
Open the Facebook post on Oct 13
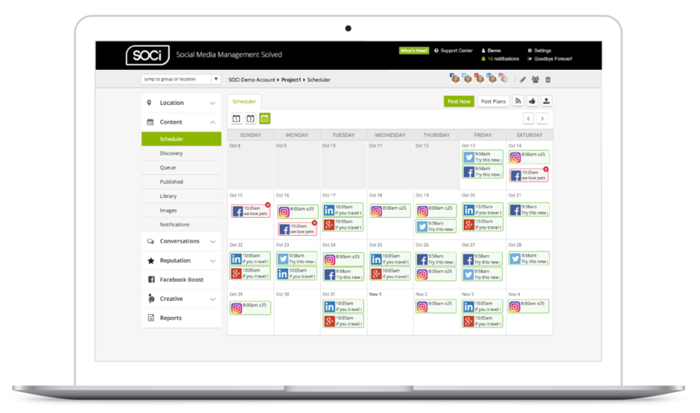tap(482, 172)
